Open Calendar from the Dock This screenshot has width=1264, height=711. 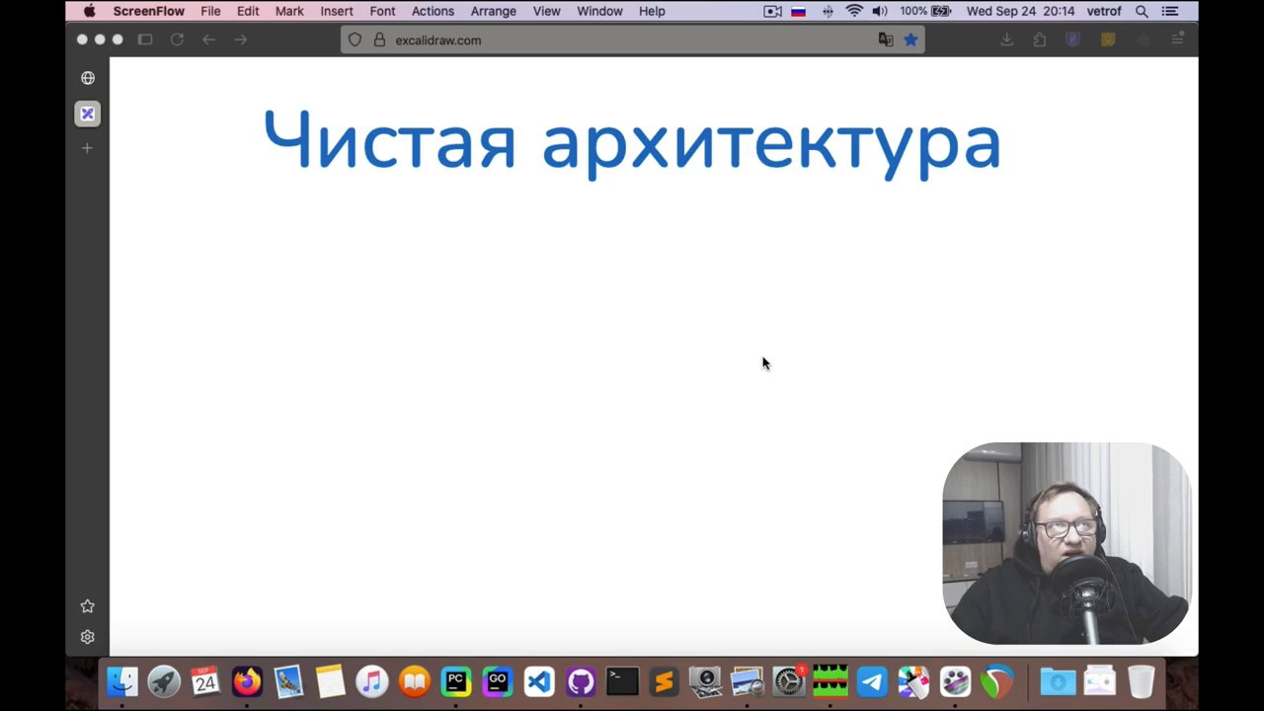205,681
